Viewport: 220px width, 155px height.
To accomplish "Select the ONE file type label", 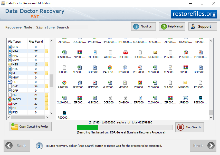I will (15, 86).
